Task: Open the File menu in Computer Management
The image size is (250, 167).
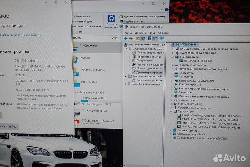Action: point(128,33)
